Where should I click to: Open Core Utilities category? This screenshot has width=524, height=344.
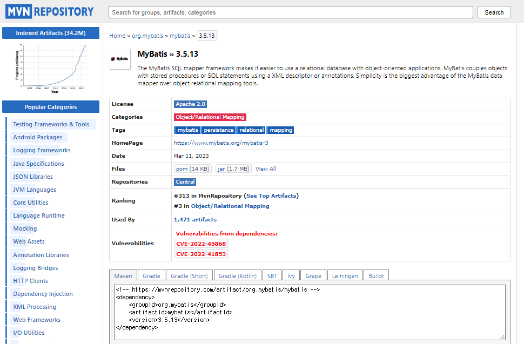click(31, 203)
